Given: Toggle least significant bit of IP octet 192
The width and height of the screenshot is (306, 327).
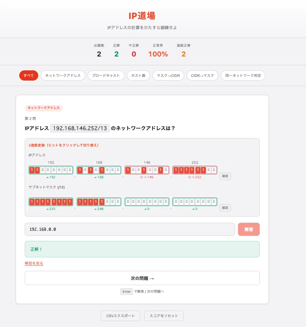Looking at the screenshot, I should tap(70, 170).
